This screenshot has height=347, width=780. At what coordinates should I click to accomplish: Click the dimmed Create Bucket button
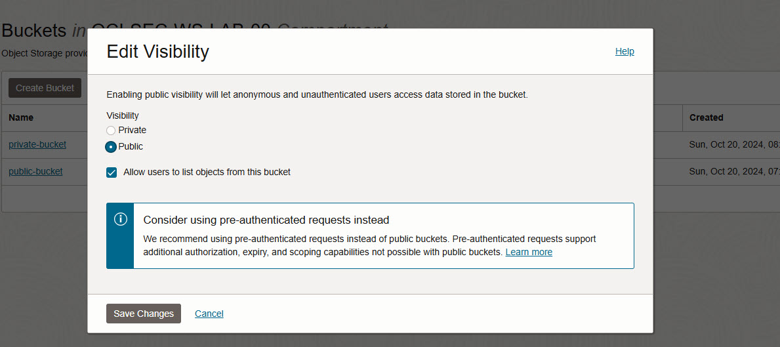click(x=45, y=88)
